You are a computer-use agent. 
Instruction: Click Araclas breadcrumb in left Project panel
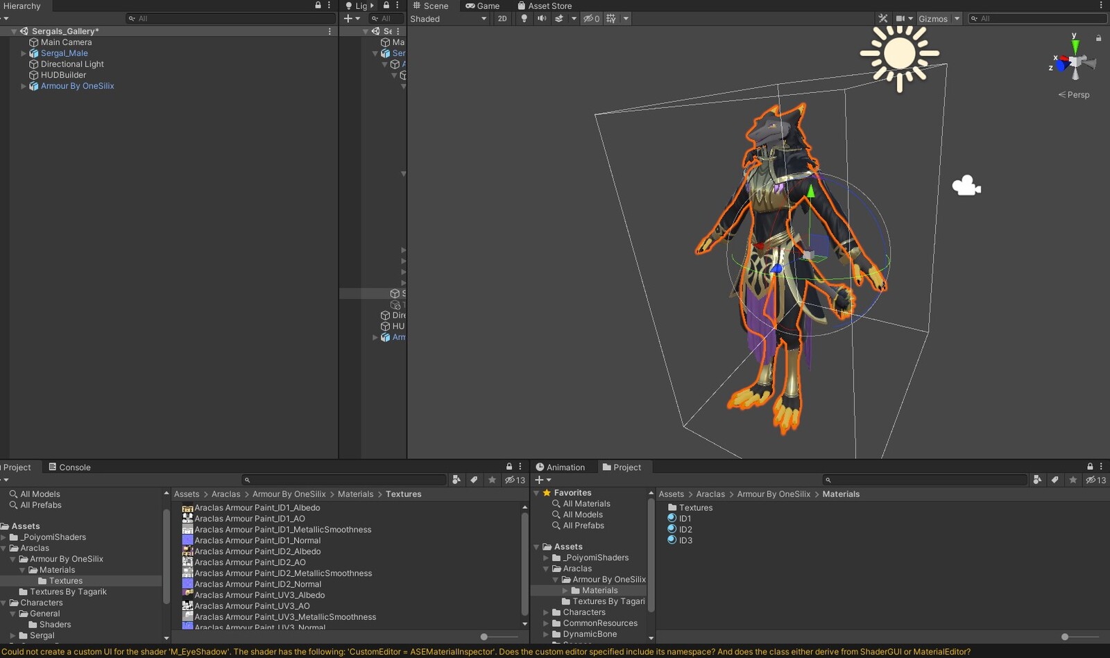click(225, 494)
